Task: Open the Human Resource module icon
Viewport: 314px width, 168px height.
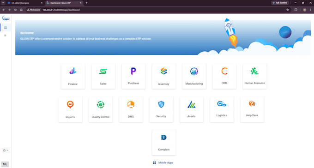Action: click(254, 71)
